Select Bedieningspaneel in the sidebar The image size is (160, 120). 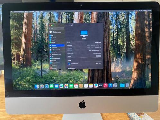(x=57, y=50)
